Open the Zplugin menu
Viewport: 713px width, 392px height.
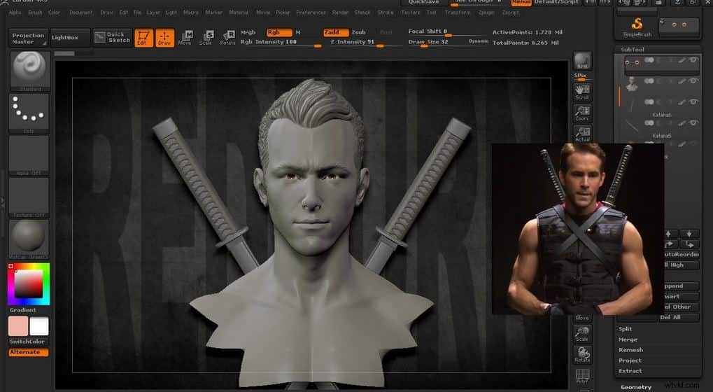click(x=486, y=13)
